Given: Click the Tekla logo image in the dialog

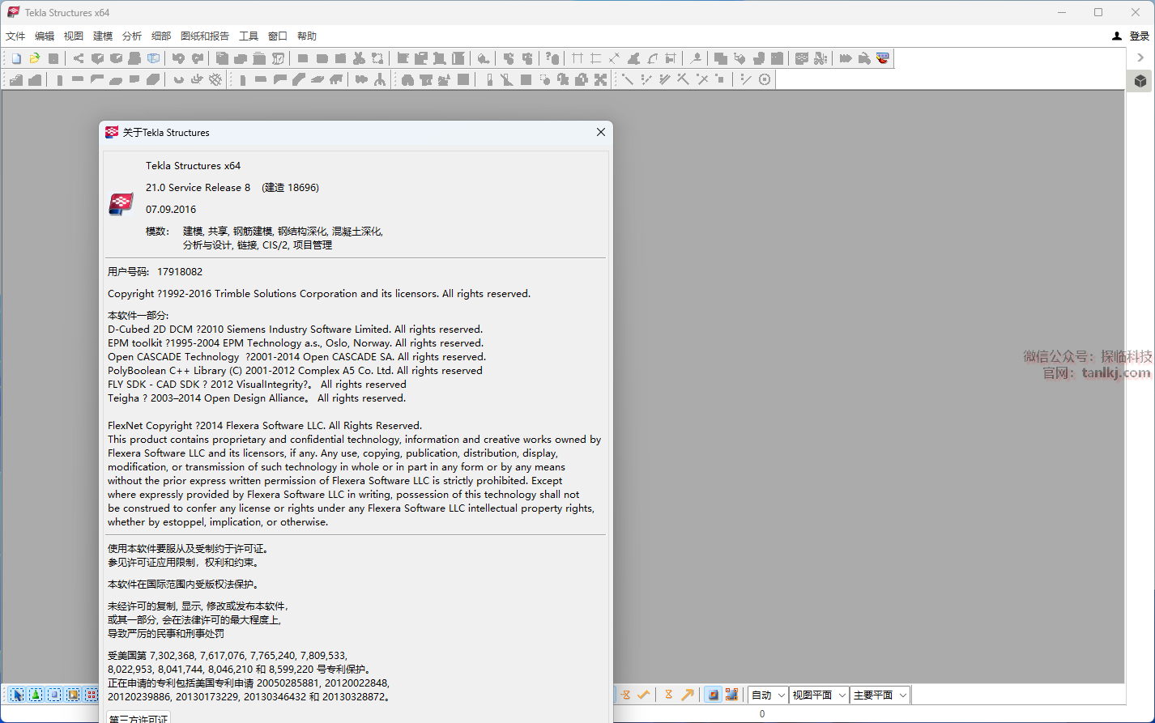Looking at the screenshot, I should (x=121, y=203).
